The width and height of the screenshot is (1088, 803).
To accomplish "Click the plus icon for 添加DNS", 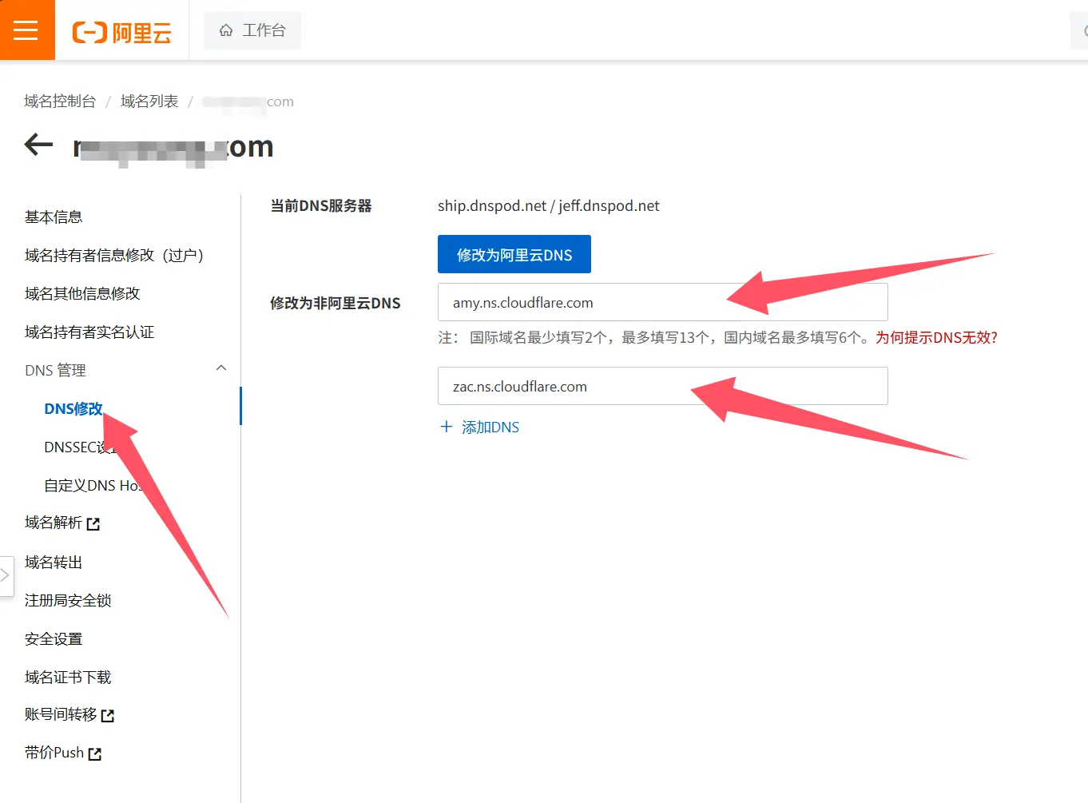I will tap(447, 427).
